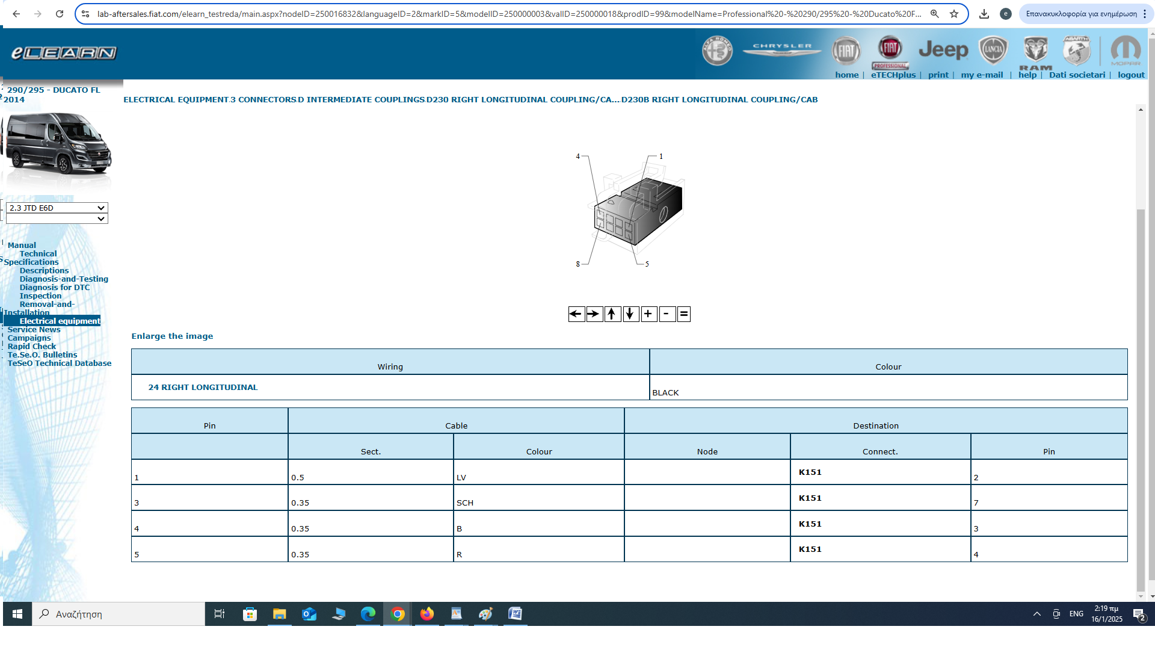
Task: Reload the page in browser
Action: coord(60,14)
